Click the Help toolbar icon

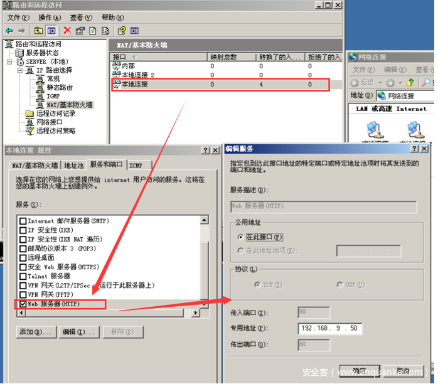122,31
